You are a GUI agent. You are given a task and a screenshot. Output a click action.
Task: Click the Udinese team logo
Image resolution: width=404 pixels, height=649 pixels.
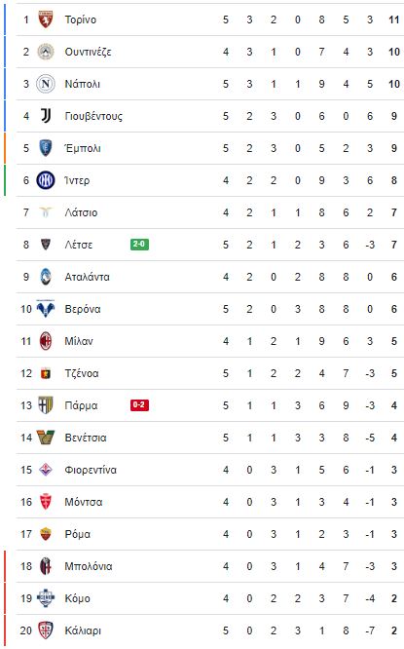46,52
